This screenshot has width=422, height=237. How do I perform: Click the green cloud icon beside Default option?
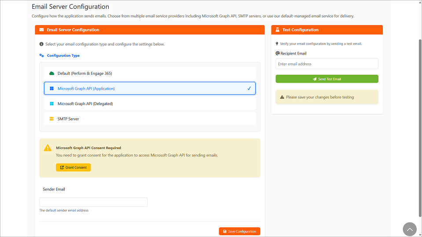pyautogui.click(x=51, y=73)
